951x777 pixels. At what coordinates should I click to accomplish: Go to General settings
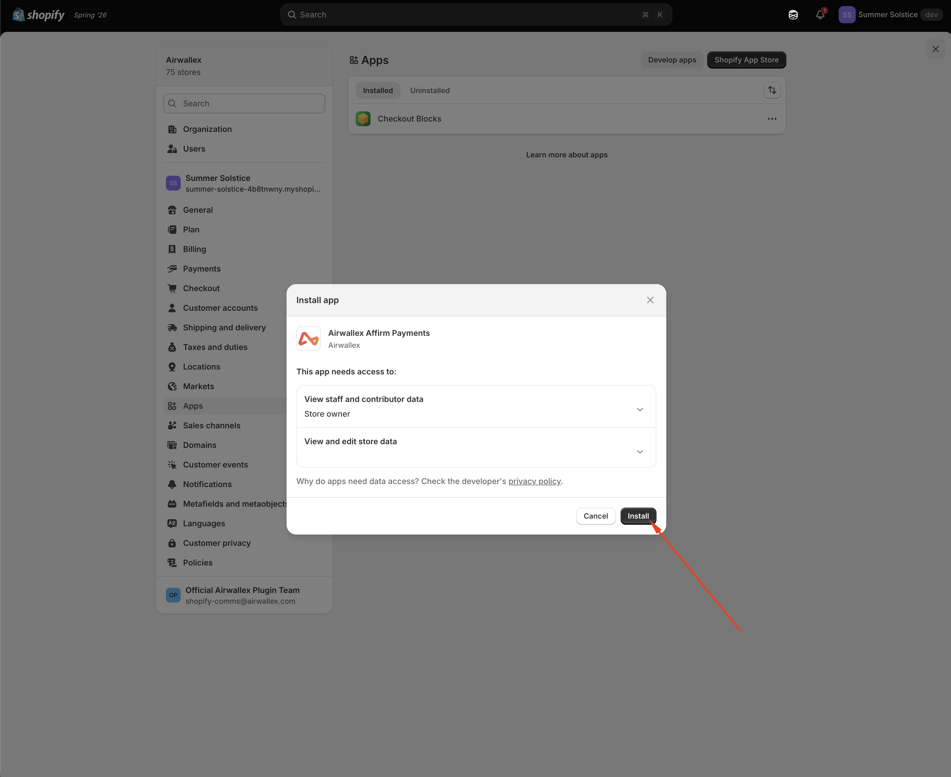click(244, 210)
